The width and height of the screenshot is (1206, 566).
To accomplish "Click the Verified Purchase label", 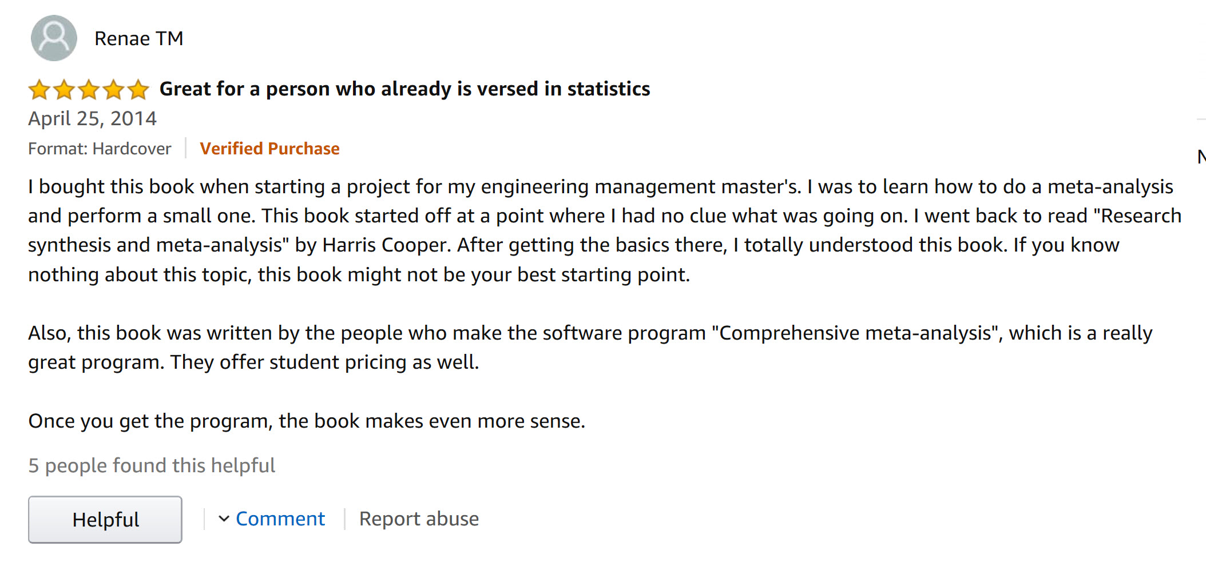I will (269, 149).
